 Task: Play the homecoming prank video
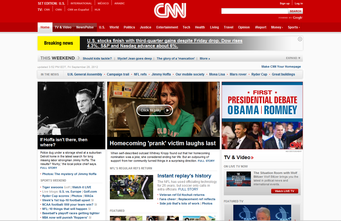pos(155,110)
